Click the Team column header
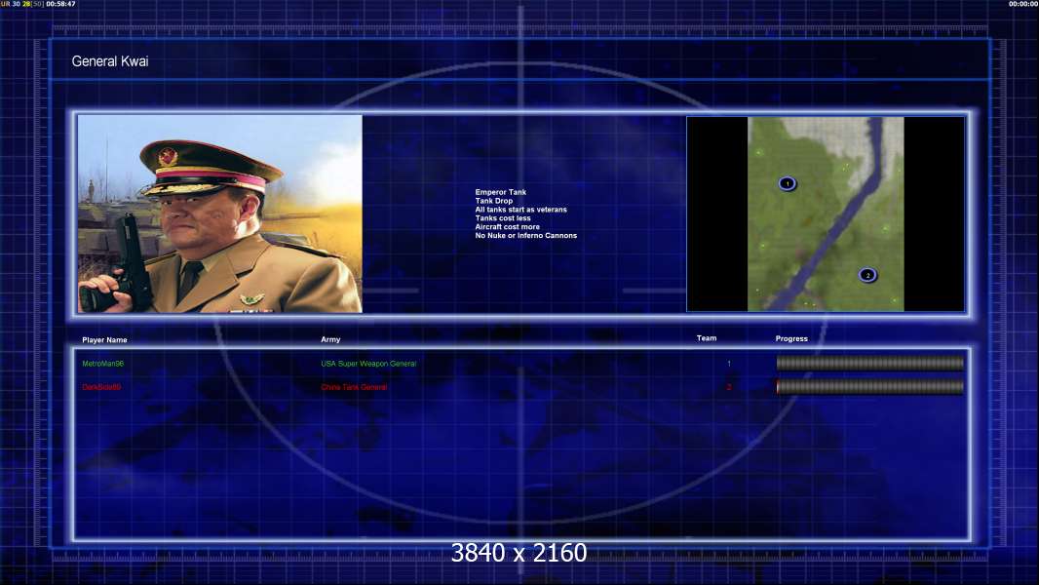Screen dimensions: 1039x585 [x=707, y=338]
